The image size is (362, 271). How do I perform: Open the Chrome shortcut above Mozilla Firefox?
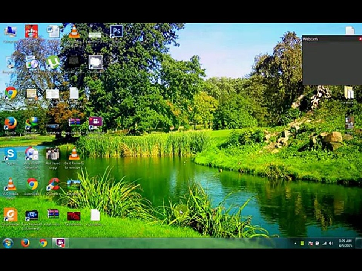coord(11,93)
